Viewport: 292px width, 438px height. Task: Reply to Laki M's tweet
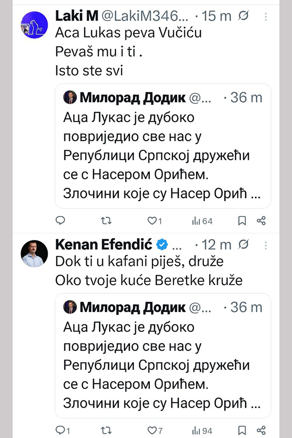(x=60, y=221)
